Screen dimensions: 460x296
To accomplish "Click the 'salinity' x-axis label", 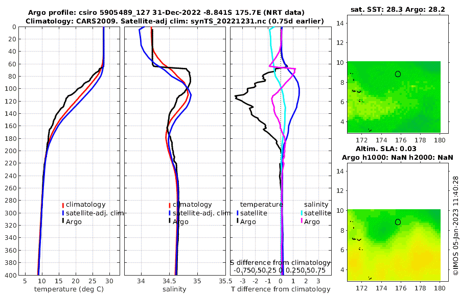I will 175,289.
